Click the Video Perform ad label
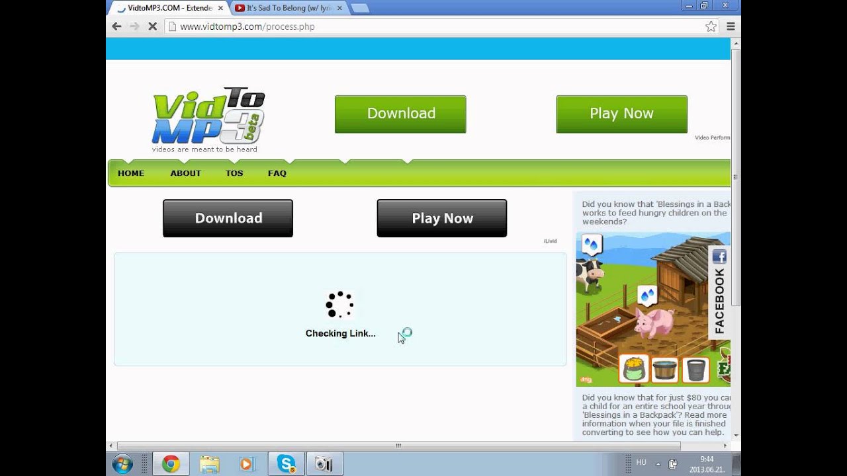The width and height of the screenshot is (847, 476). point(713,138)
